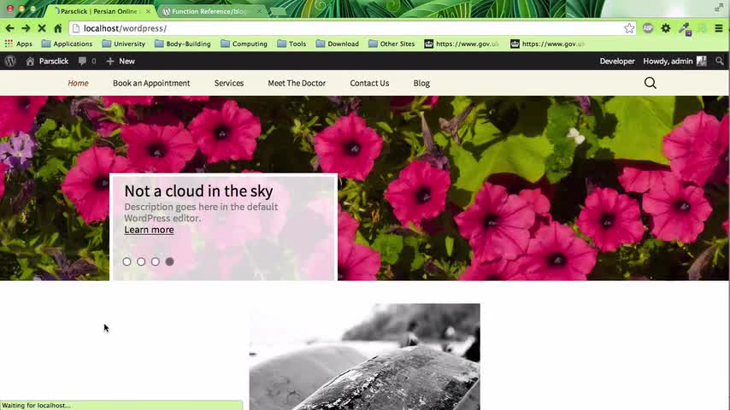Open the browser home page icon
Screen dimensions: 730x410
58,28
